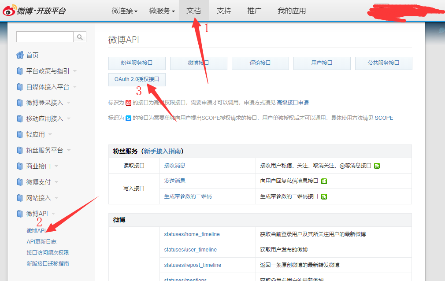Image resolution: width=445 pixels, height=281 pixels.
Task: Click book icon next to 自媒体接入平台
Action: pyautogui.click(x=19, y=87)
